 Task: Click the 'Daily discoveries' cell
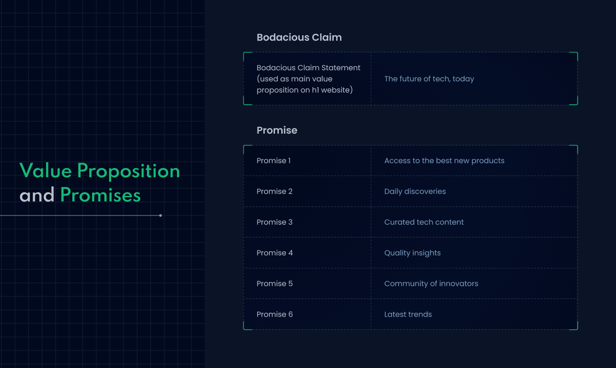pos(474,191)
